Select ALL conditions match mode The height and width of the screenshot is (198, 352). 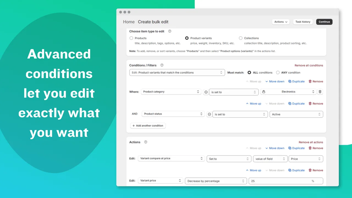[249, 73]
